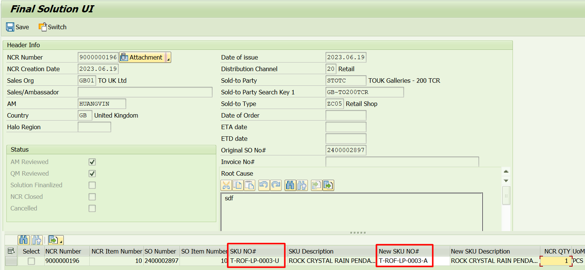Click the Switch toolbar button

pos(53,27)
